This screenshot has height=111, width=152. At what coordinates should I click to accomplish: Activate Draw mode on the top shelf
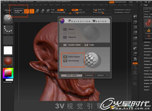coord(32,11)
